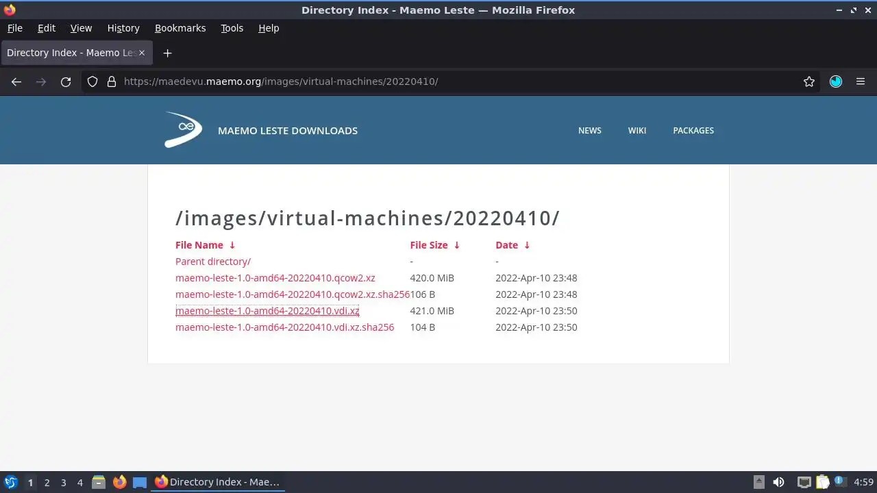Click the 104 B file size
The height and width of the screenshot is (493, 877).
pos(423,327)
